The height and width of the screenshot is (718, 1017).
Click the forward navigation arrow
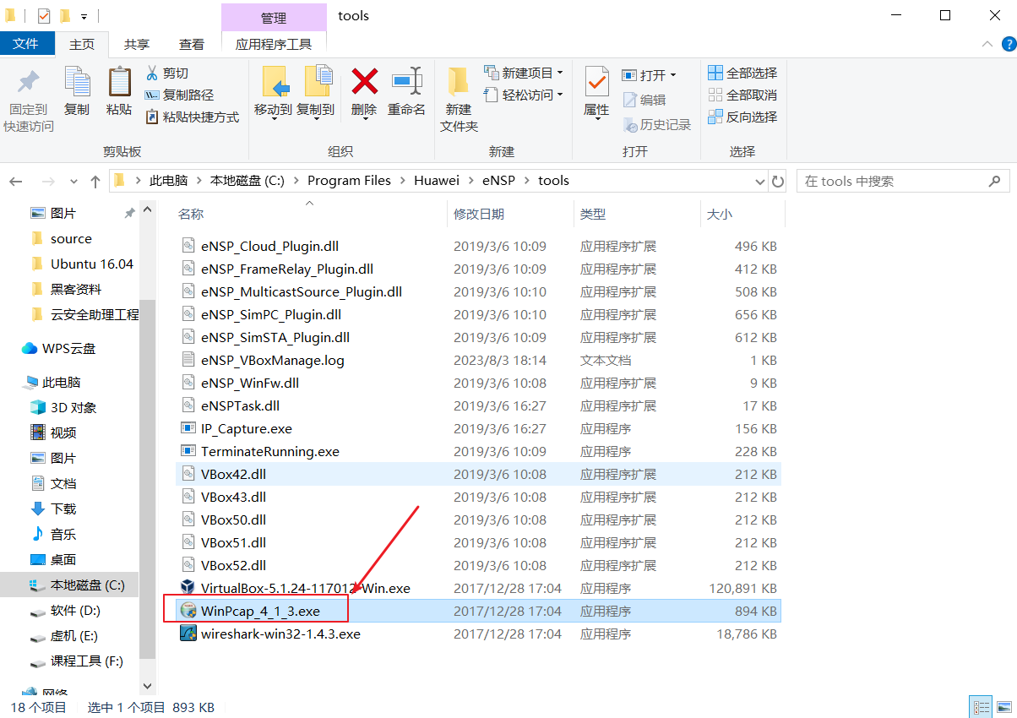click(x=48, y=181)
